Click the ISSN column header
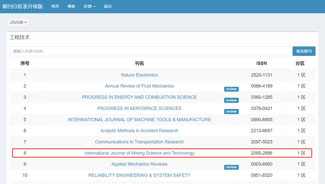Viewport: 325px width, 184px height. coord(262,63)
